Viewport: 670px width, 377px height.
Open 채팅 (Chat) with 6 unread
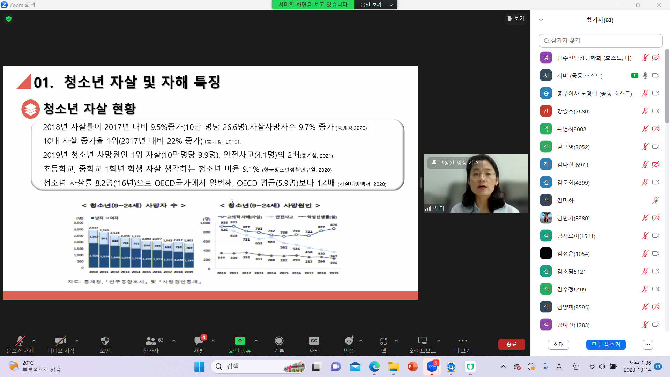[x=199, y=341]
